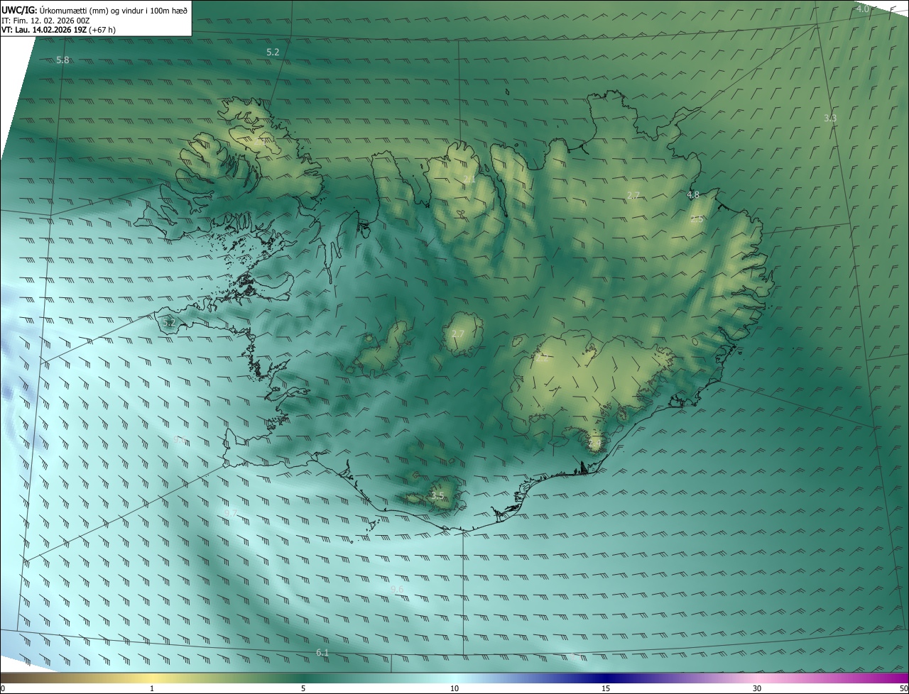Click the 9.7 value label
This screenshot has width=909, height=694.
tap(231, 513)
